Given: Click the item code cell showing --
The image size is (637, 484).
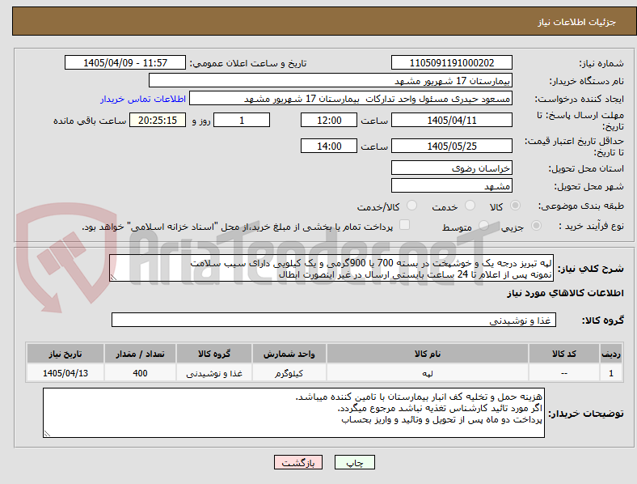Looking at the screenshot, I should pos(564,372).
